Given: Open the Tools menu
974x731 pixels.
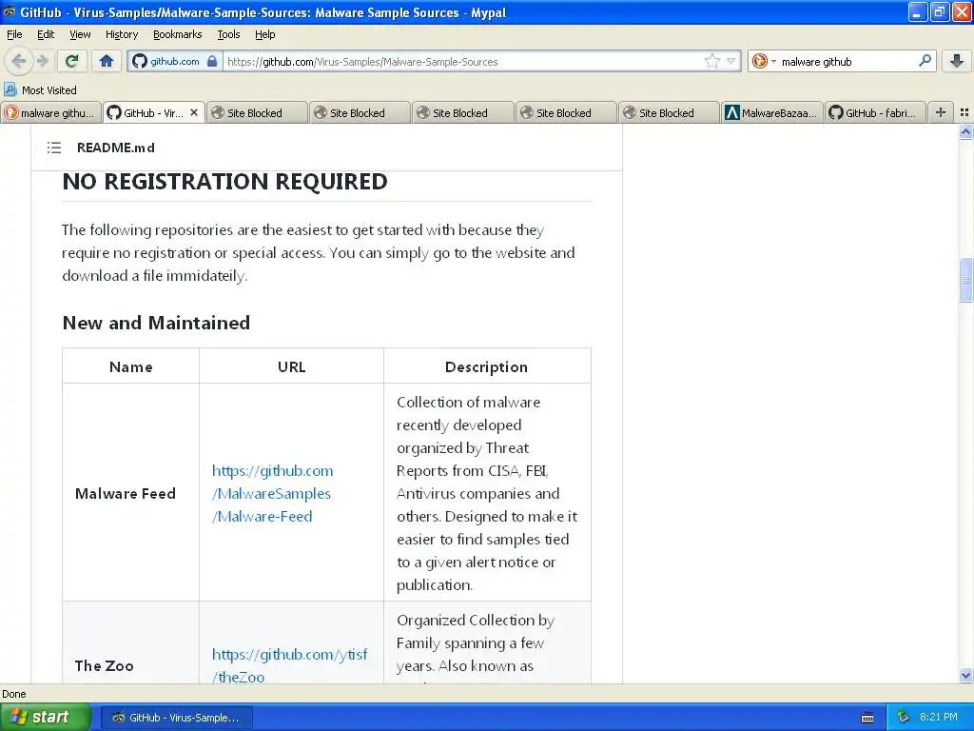Looking at the screenshot, I should [228, 34].
